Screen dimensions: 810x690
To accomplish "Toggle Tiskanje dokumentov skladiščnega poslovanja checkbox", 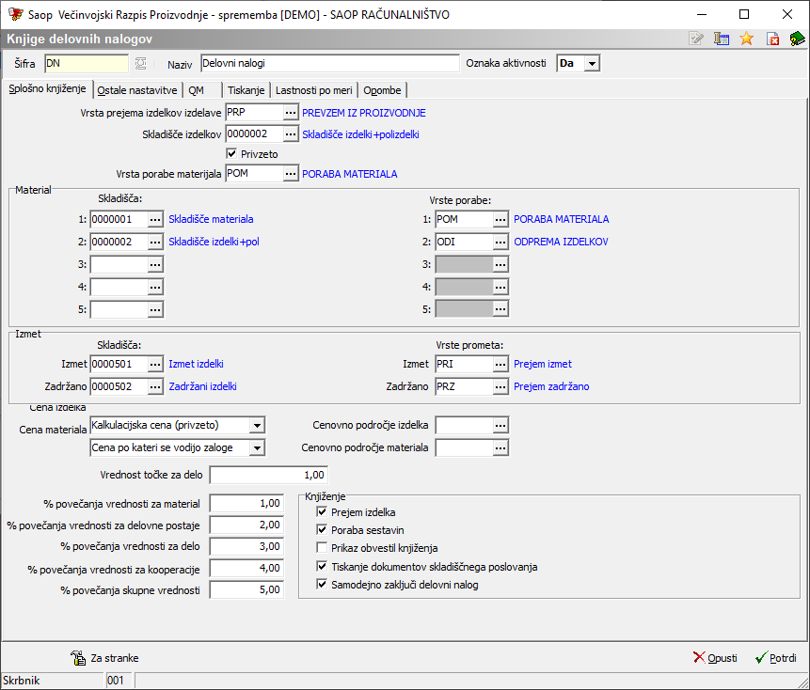I will 322,567.
